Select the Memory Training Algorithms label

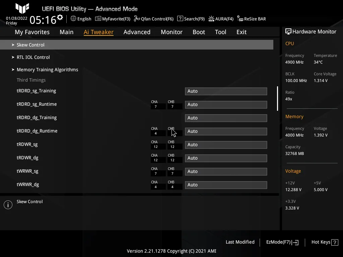pyautogui.click(x=47, y=70)
